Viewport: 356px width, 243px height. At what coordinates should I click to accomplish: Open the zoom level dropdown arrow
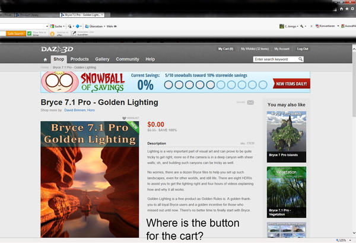pyautogui.click(x=350, y=240)
